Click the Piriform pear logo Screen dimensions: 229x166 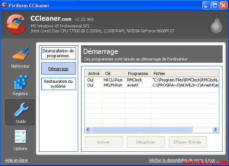pyautogui.click(x=216, y=24)
